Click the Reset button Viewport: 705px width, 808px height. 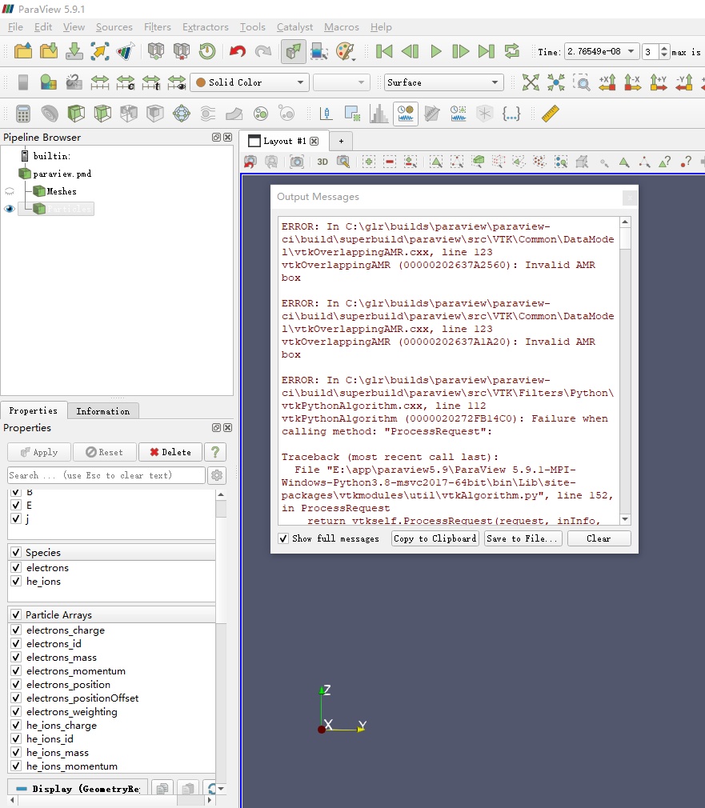[105, 452]
